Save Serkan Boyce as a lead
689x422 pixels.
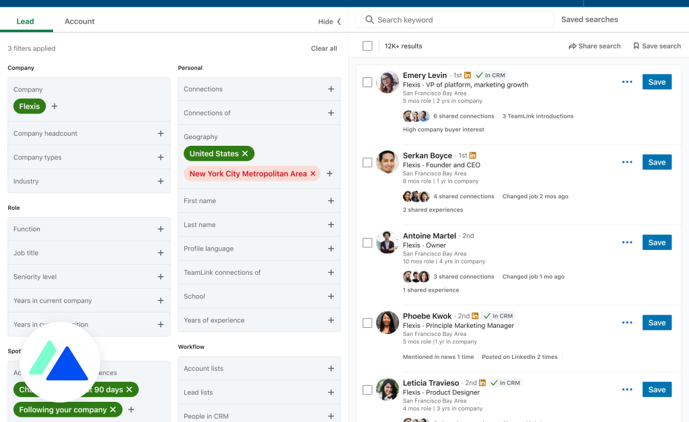(657, 163)
